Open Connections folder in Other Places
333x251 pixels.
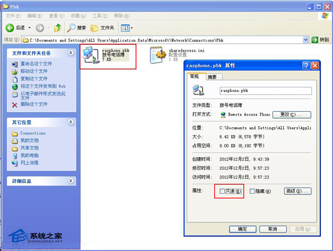pyautogui.click(x=33, y=133)
